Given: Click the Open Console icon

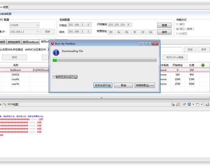Looking at the screenshot, I should pyautogui.click(x=198, y=104).
